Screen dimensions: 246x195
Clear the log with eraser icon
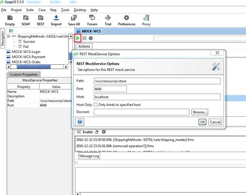pyautogui.click(x=97, y=132)
